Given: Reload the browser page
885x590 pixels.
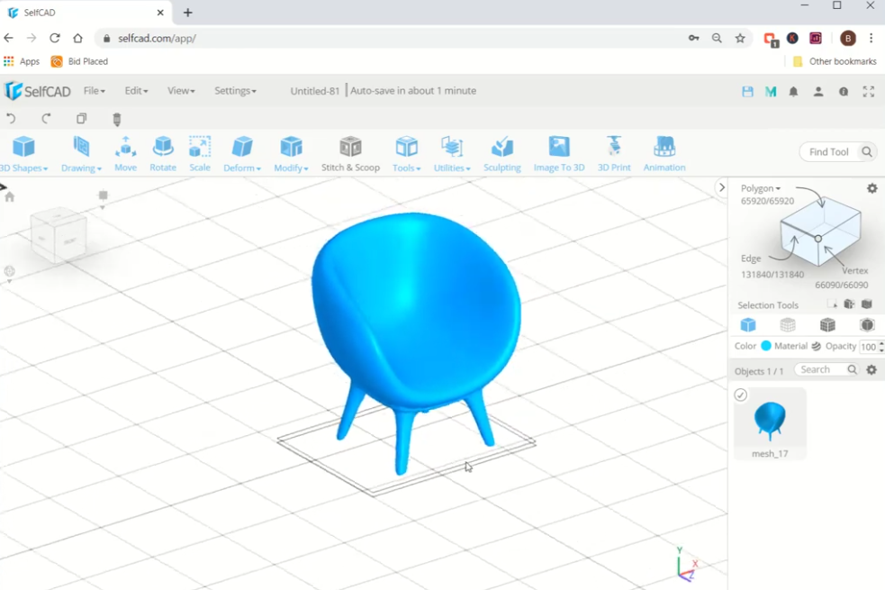Looking at the screenshot, I should [55, 38].
